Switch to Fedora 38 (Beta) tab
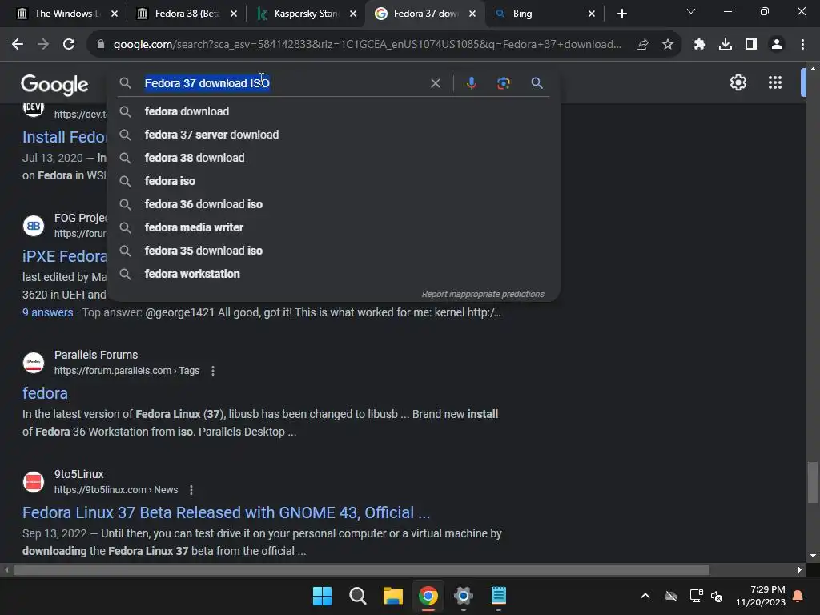Viewport: 820px width, 615px height. pyautogui.click(x=185, y=14)
